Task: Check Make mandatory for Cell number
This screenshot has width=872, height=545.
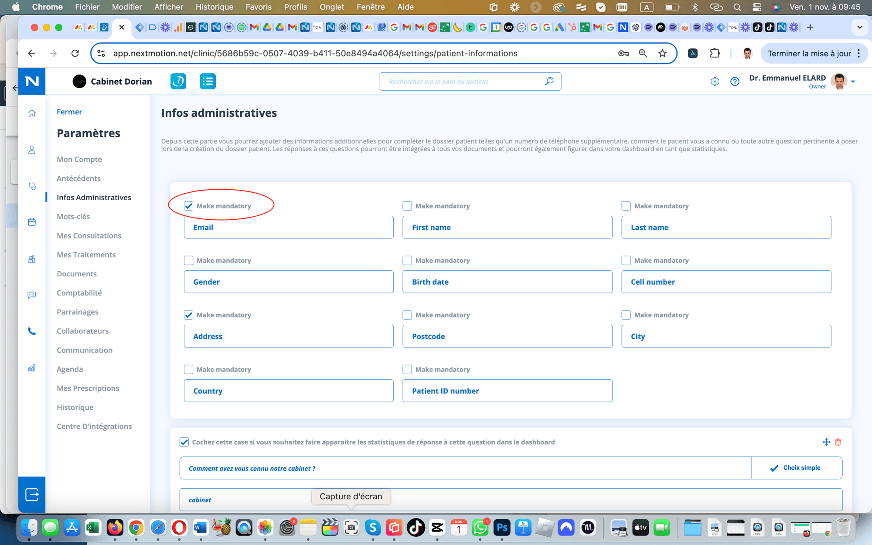Action: [x=626, y=260]
